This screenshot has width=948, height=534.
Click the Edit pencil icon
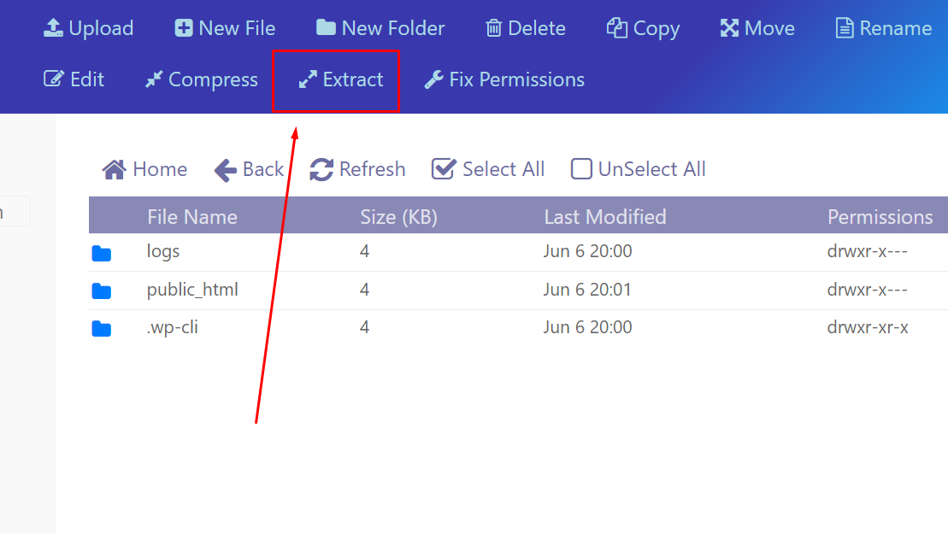click(54, 79)
